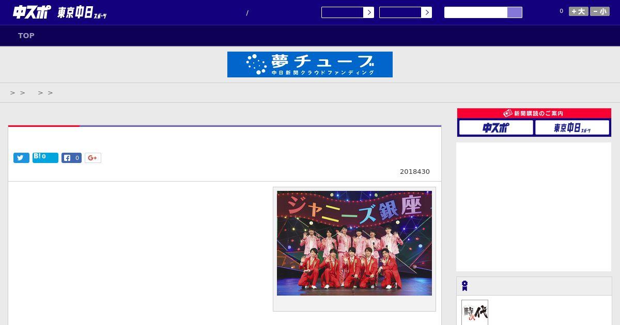620x325 pixels.
Task: Click the ribbon award icon in sidebar
Action: click(465, 286)
